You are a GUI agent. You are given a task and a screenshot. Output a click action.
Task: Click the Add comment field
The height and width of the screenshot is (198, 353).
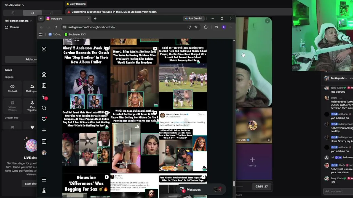pyautogui.click(x=338, y=191)
